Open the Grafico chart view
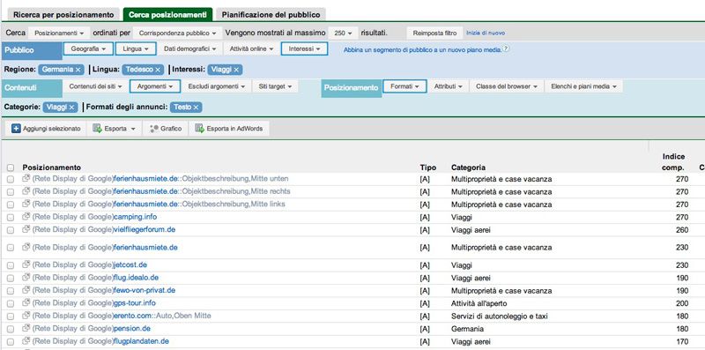The height and width of the screenshot is (350, 705). [x=166, y=129]
